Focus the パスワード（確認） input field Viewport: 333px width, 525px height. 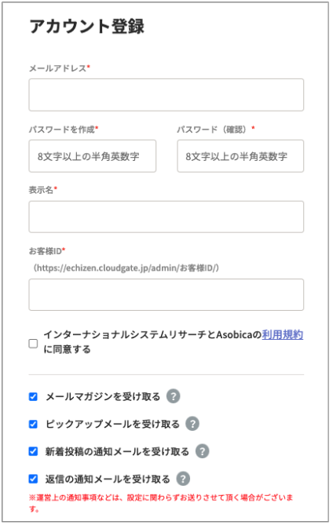click(x=240, y=156)
